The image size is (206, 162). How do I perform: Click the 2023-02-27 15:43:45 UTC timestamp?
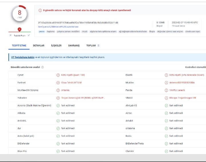pyautogui.click(x=185, y=23)
